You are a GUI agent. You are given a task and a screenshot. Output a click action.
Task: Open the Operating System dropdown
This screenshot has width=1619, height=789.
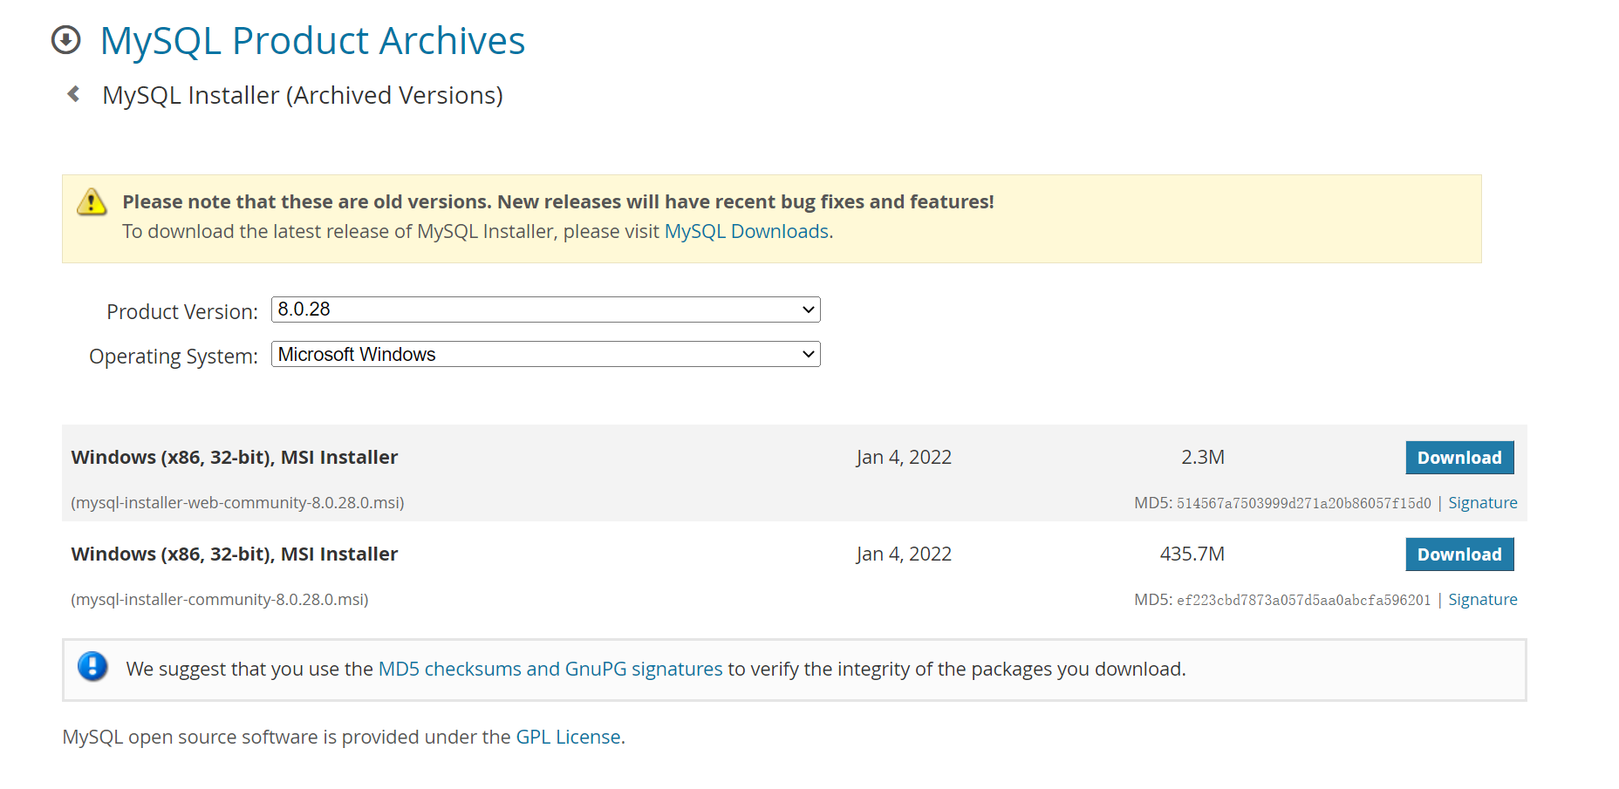pos(546,354)
